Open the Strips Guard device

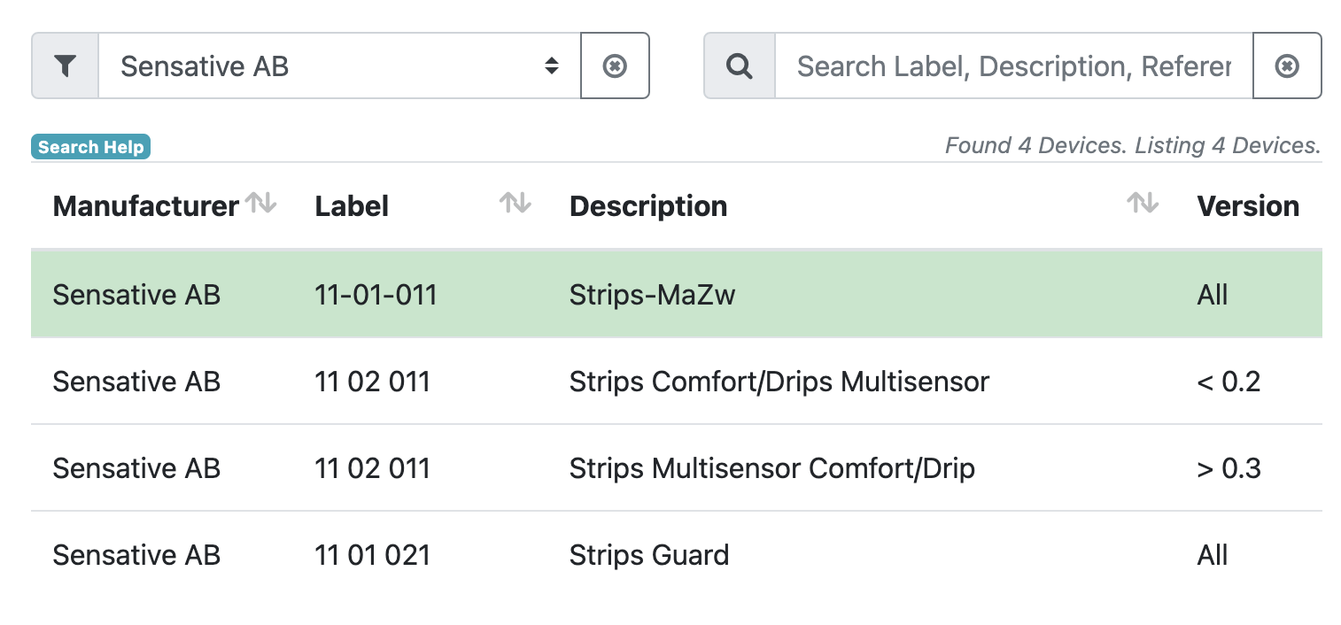point(649,555)
